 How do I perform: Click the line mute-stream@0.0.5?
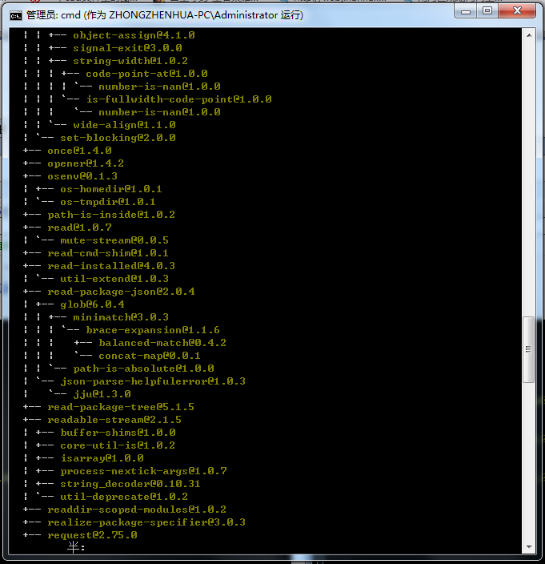114,240
